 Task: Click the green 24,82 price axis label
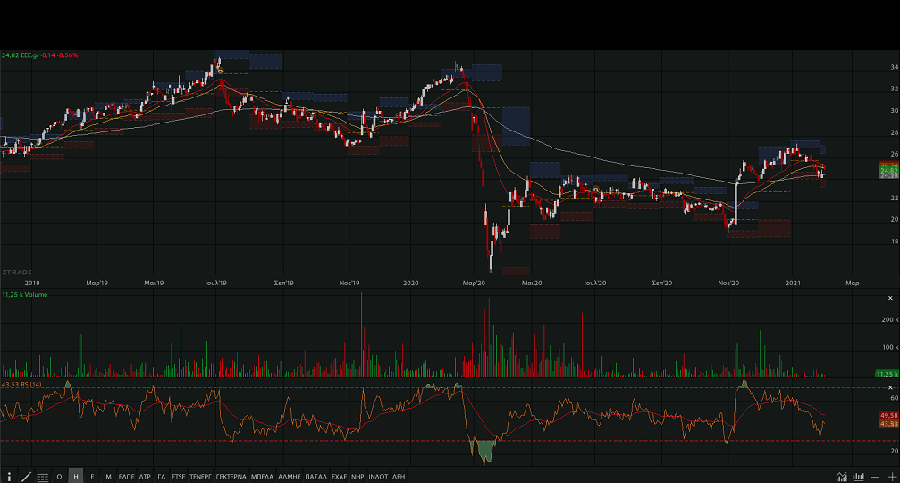888,170
